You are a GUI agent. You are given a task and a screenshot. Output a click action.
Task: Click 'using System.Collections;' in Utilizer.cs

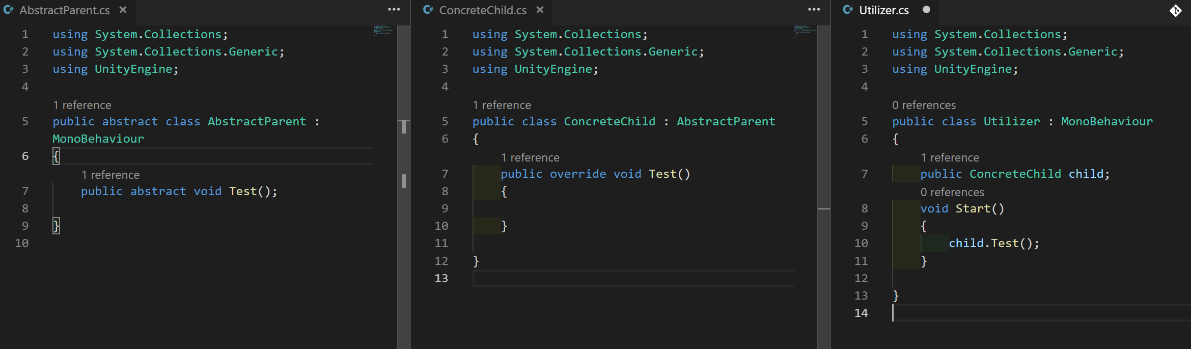pyautogui.click(x=980, y=34)
